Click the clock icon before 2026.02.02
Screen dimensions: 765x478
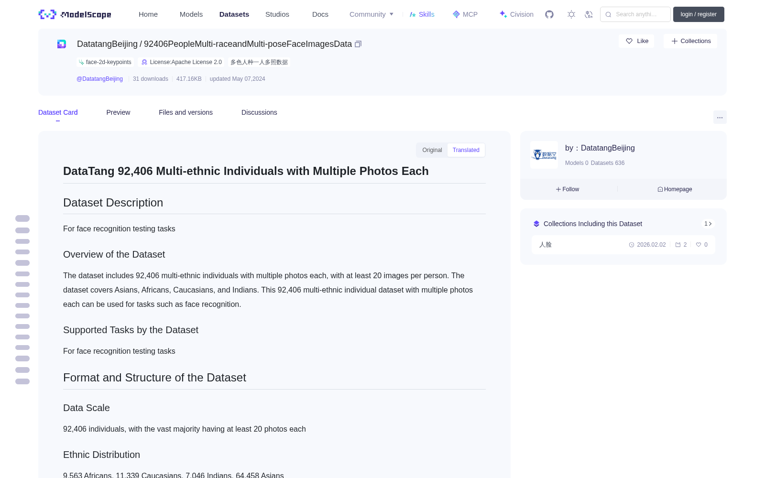632,245
